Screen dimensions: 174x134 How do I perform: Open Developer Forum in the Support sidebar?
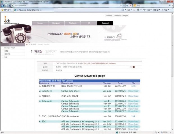10,48
